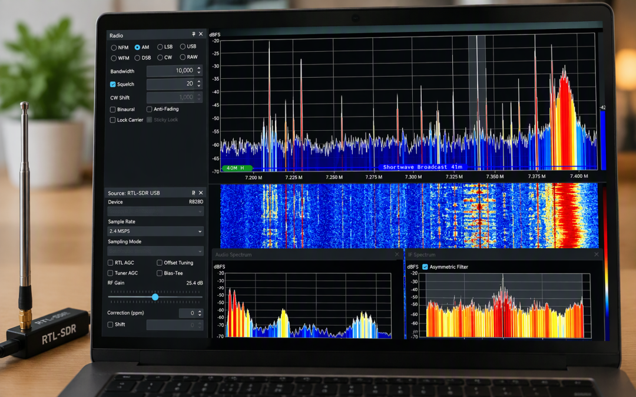
Task: Switch demodulation to LSB
Action: (x=160, y=47)
